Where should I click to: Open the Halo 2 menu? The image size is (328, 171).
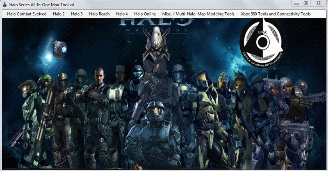coord(59,14)
